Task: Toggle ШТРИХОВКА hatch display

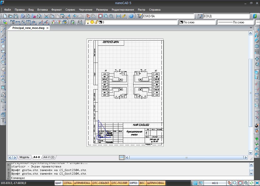Action: pos(156,183)
